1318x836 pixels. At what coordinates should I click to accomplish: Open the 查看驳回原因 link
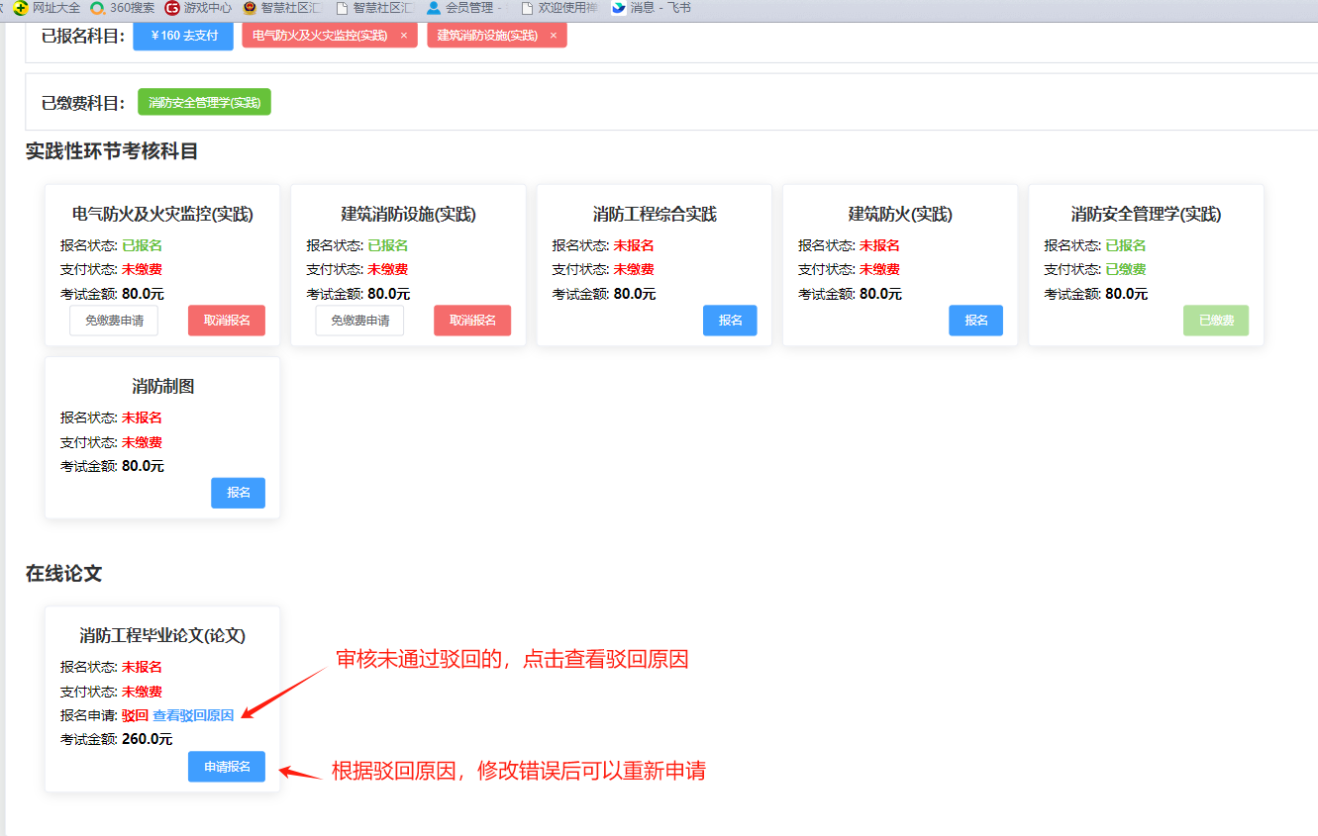click(x=193, y=715)
